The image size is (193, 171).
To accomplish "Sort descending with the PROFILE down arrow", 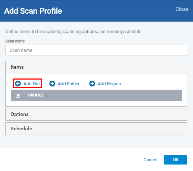I will 47,96.
